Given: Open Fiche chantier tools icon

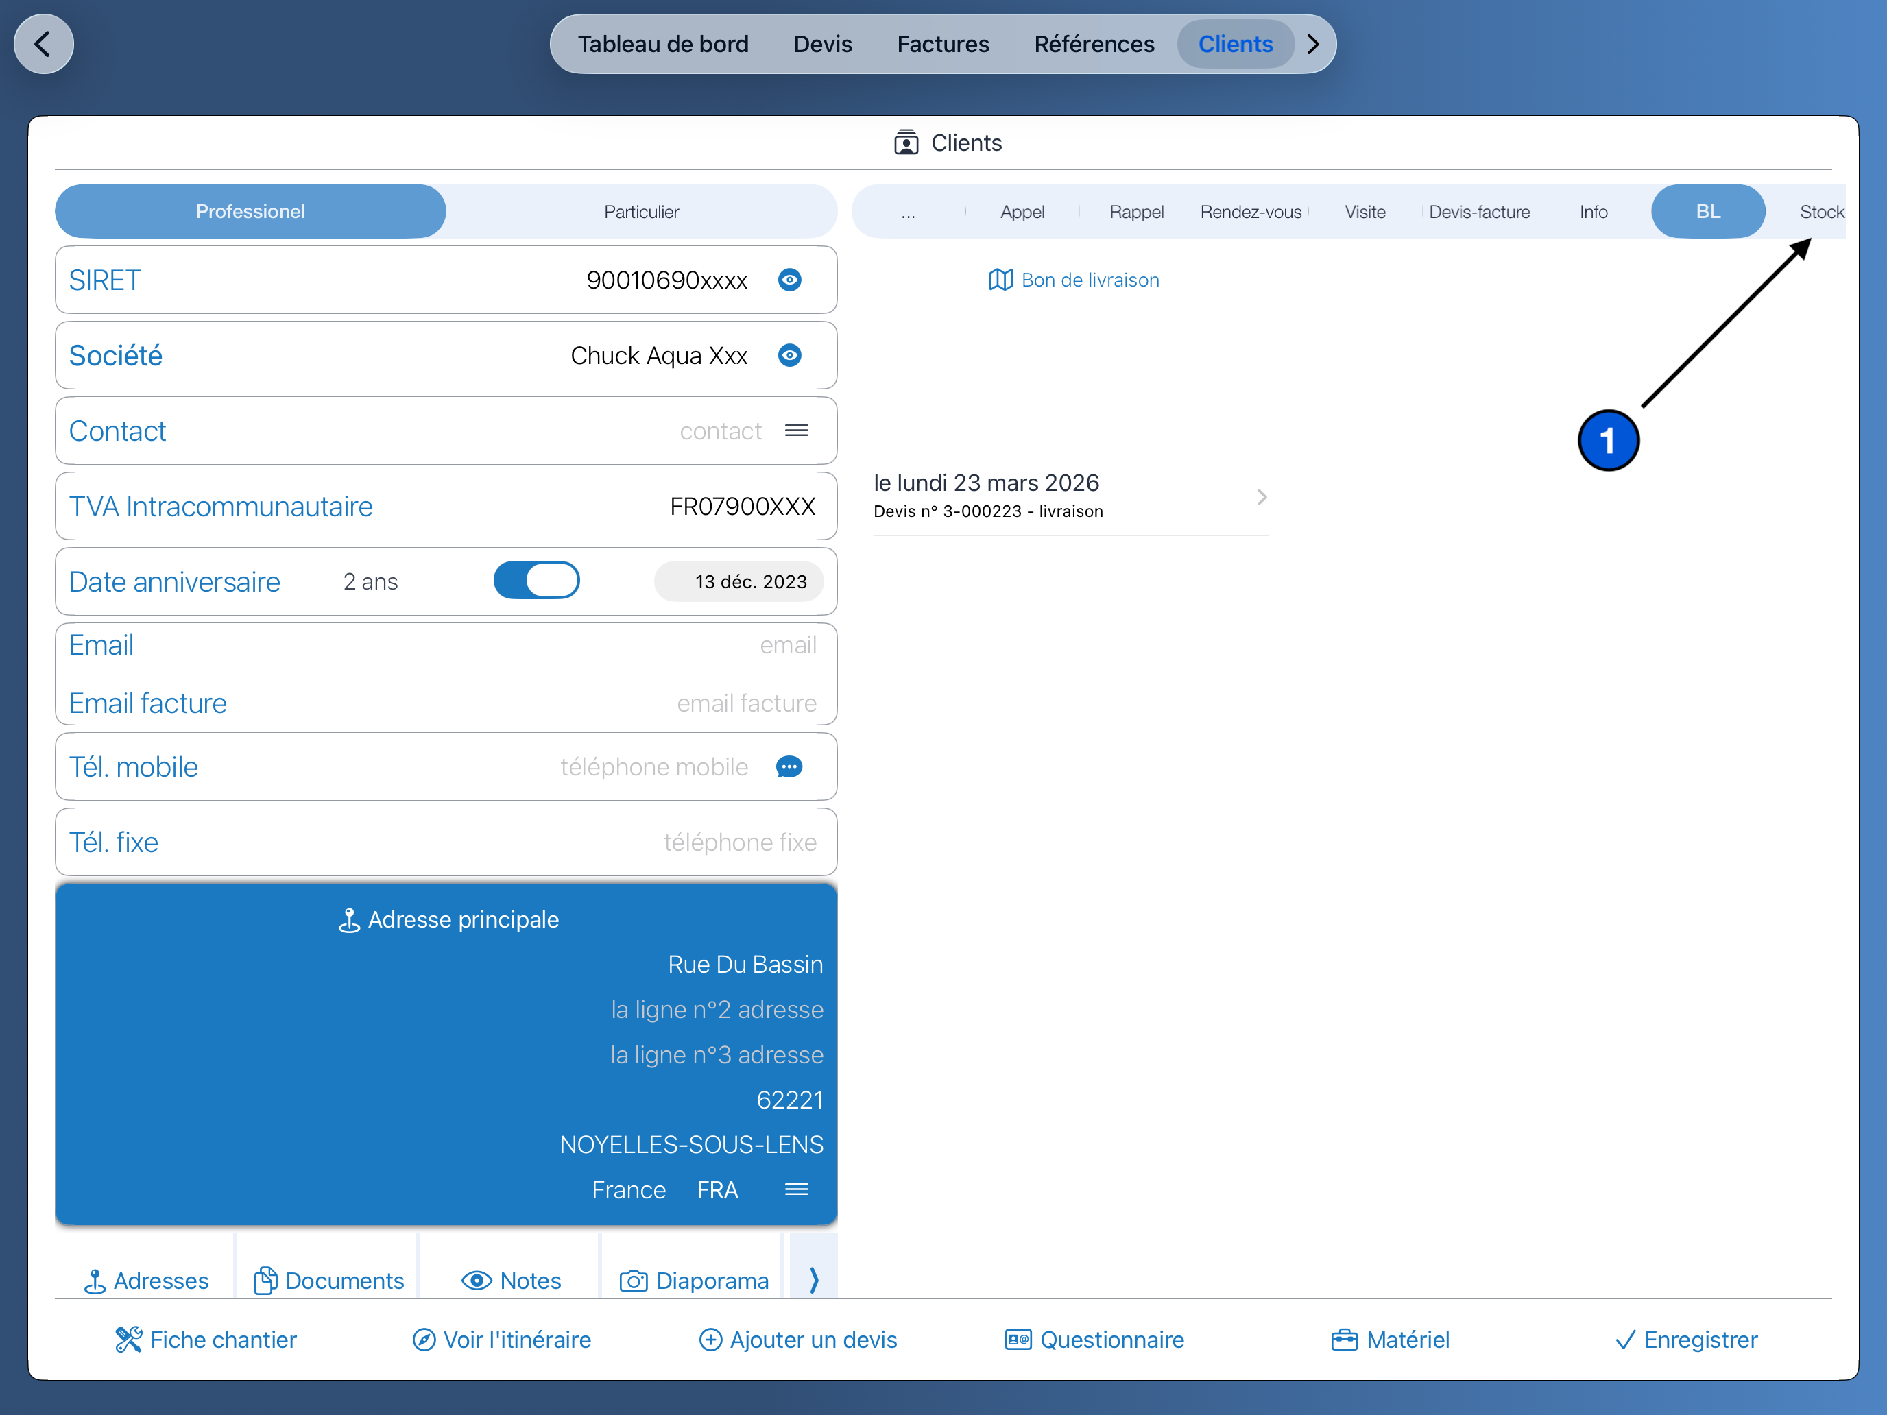Looking at the screenshot, I should tap(128, 1339).
